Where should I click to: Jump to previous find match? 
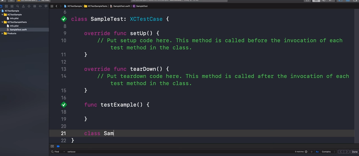point(341,152)
